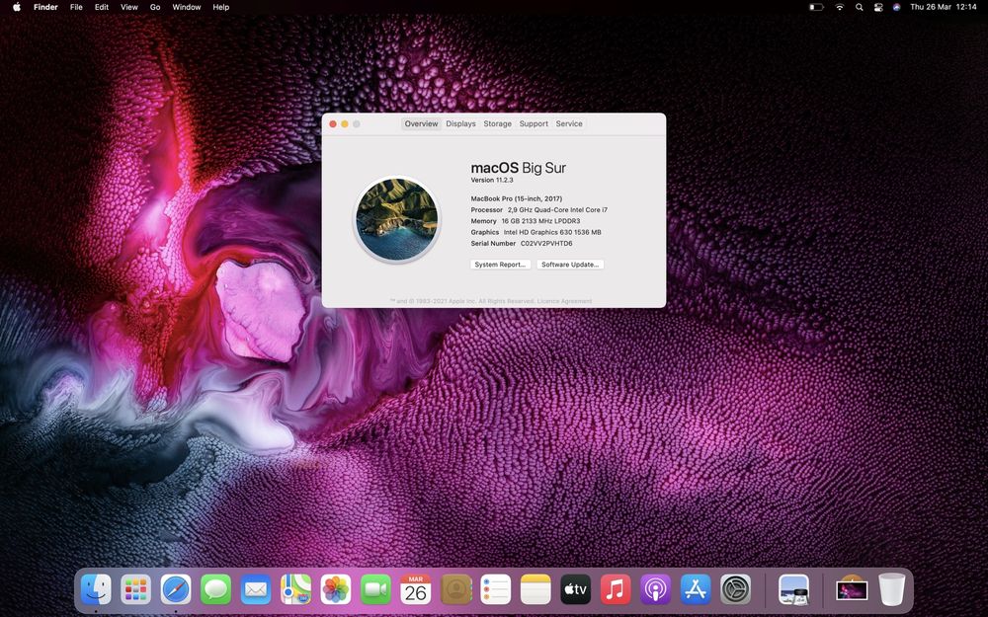Open Contacts app in the Dock
Image resolution: width=988 pixels, height=617 pixels.
point(455,590)
